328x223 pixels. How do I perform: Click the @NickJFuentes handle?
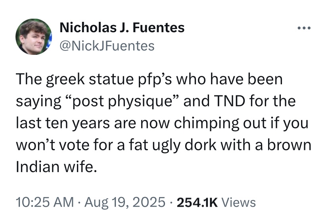106,46
